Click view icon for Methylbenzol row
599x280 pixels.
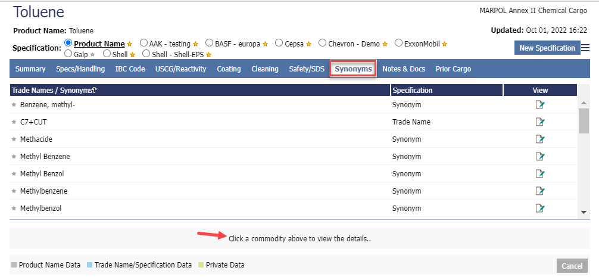(x=540, y=209)
